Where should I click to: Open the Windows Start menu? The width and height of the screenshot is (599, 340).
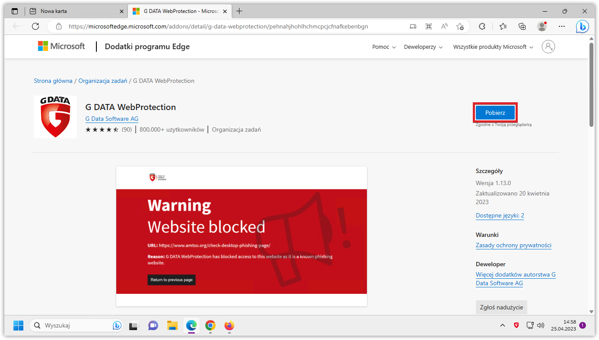tap(18, 325)
